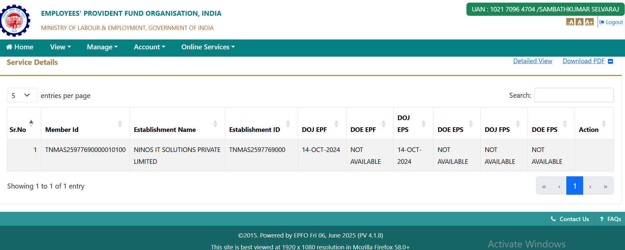Open the Detailed View link

coord(532,61)
